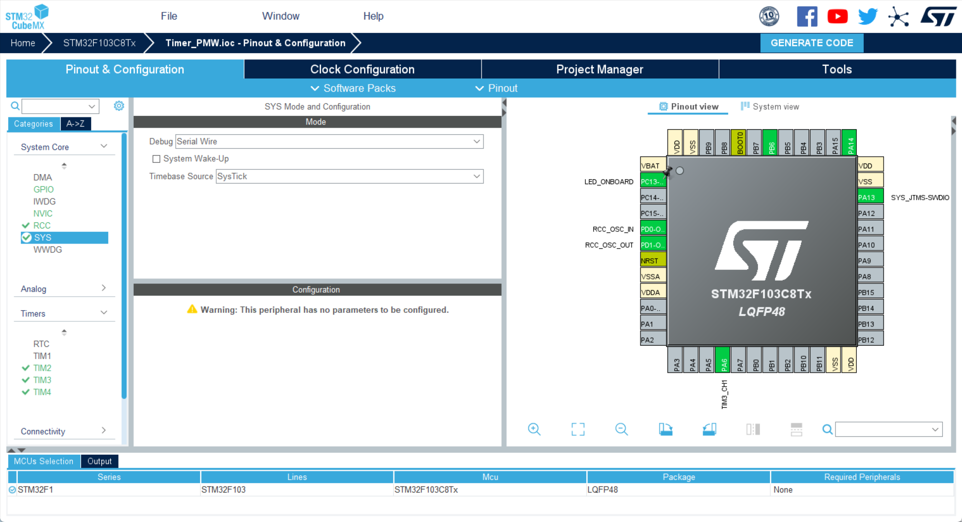Open the category search dropdown
This screenshot has width=962, height=522.
[92, 106]
